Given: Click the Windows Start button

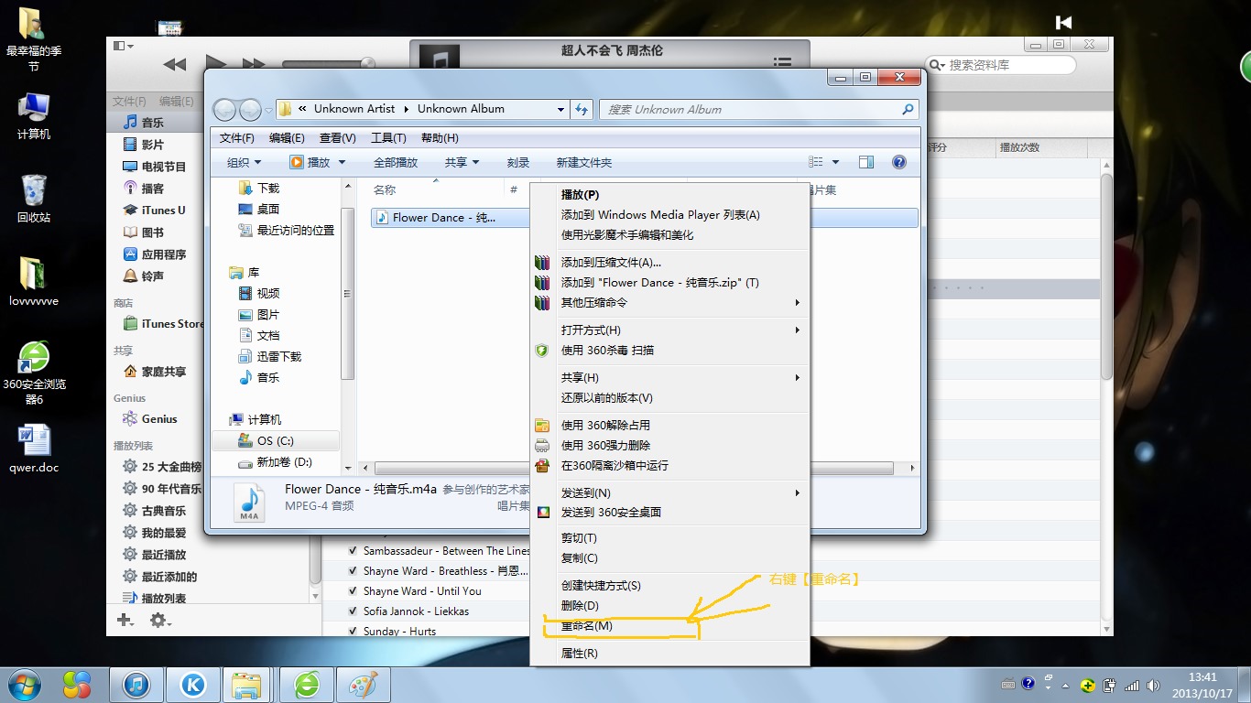Looking at the screenshot, I should click(25, 685).
